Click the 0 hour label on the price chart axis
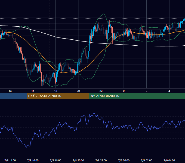 coord(124,91)
